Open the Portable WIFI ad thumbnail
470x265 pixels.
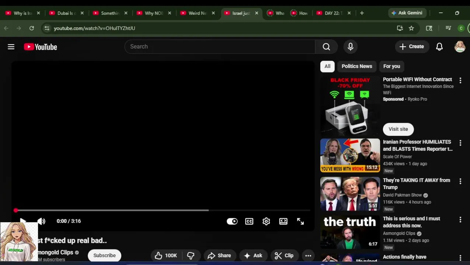(x=350, y=106)
